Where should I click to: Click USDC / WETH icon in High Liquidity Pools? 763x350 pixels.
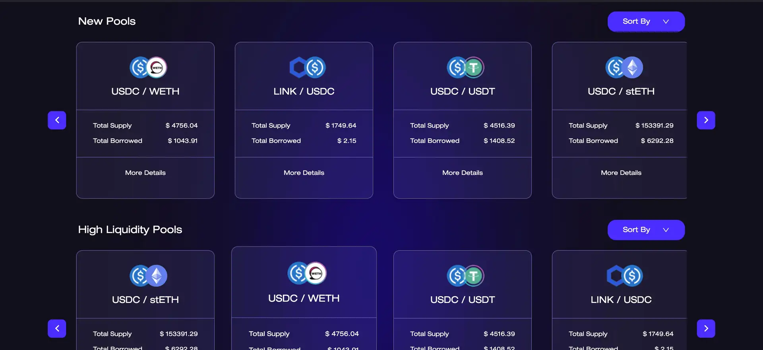tap(307, 273)
